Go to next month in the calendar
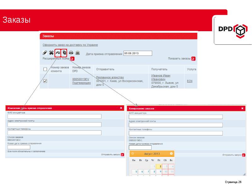Image resolution: width=252 pixels, height=189 pixels. (x=171, y=154)
